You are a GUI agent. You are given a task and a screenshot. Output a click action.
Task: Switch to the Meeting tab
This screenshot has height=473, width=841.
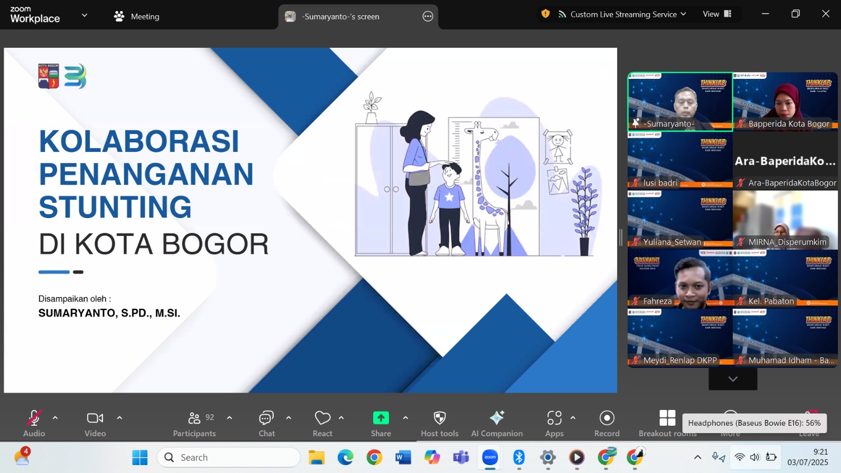[137, 16]
